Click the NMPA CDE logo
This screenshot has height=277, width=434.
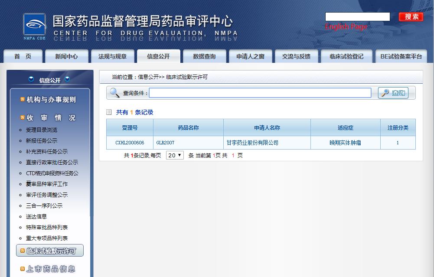click(x=35, y=26)
